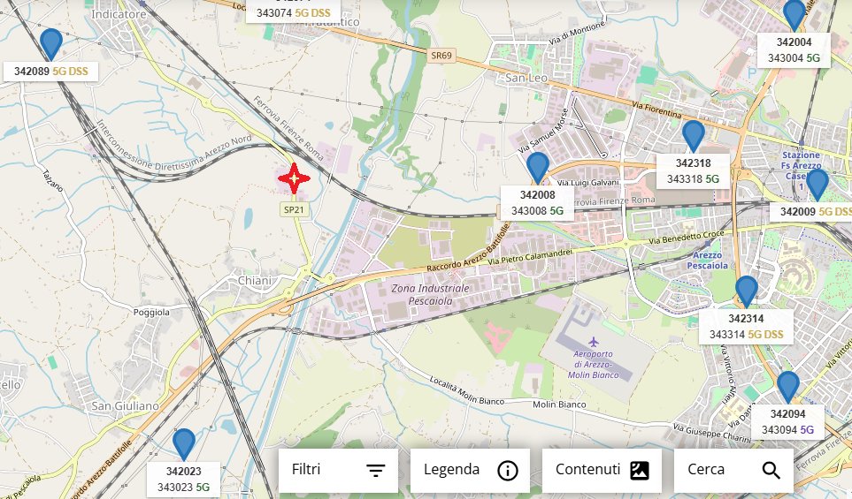The width and height of the screenshot is (852, 499).
Task: Click the Aeroporto di Arezzo airplane symbol
Action: [x=594, y=343]
